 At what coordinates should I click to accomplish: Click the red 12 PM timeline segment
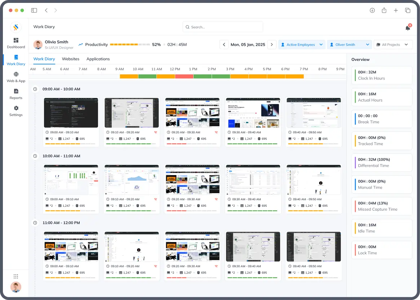coord(184,76)
